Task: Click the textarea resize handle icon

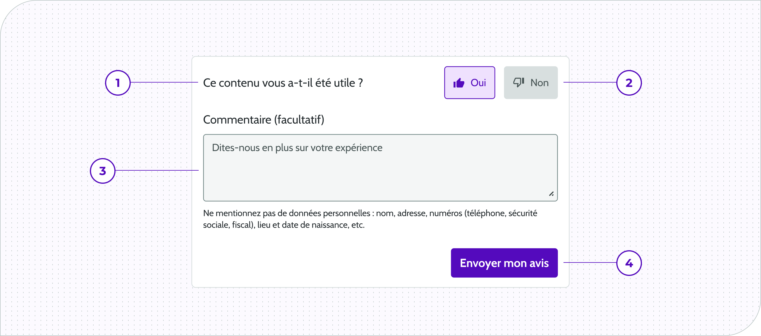Action: [551, 194]
